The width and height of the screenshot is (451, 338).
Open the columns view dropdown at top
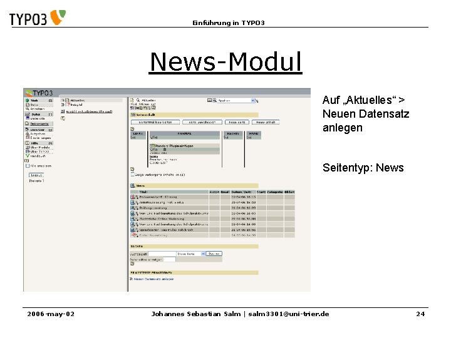point(236,101)
